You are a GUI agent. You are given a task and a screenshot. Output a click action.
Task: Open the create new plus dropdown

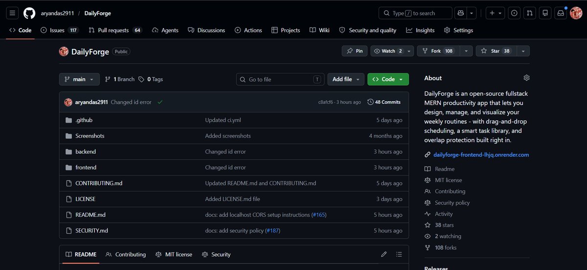[496, 13]
